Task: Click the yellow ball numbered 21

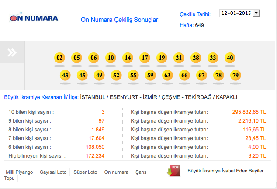Action: [179, 58]
